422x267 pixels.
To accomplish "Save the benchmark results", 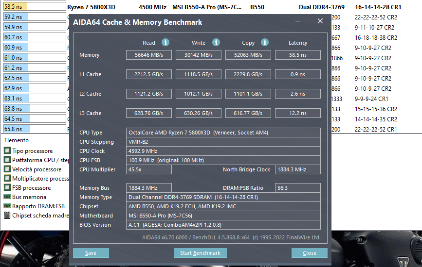I will (91, 253).
